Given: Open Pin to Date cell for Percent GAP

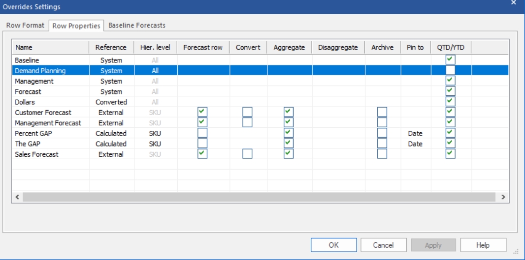Looking at the screenshot, I should (x=415, y=133).
